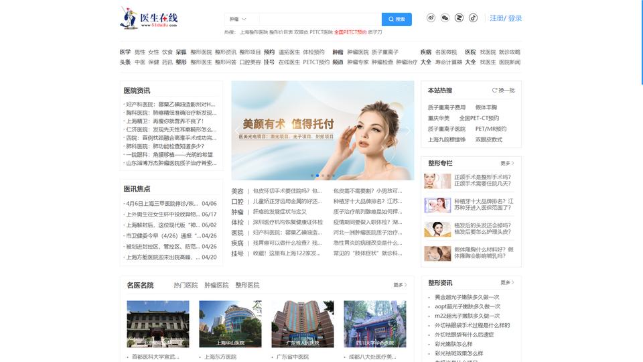Viewport: 643px width, 362px height.
Task: Switch to 整形医院 tab in 名医名院
Action: (247, 286)
